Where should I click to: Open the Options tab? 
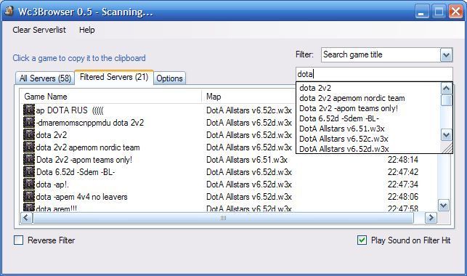[x=169, y=78]
